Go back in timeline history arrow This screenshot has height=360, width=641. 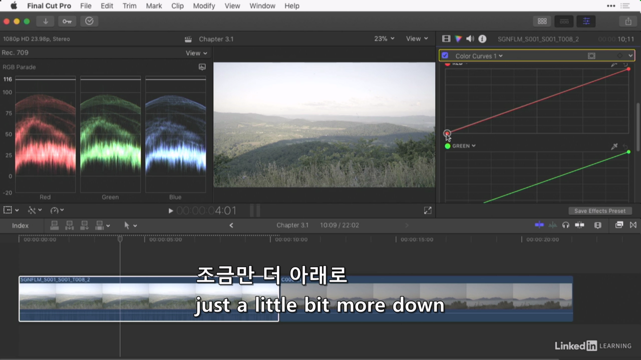(231, 225)
